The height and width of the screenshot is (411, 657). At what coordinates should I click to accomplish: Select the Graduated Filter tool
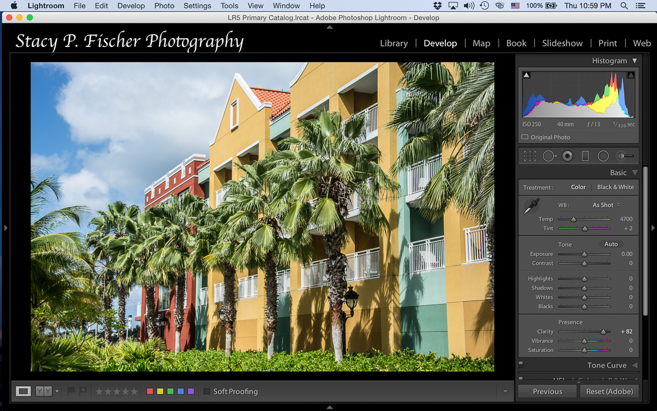[x=585, y=156]
